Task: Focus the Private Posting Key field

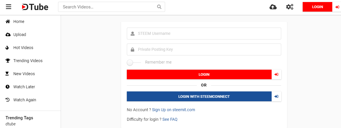Action: coord(204,50)
